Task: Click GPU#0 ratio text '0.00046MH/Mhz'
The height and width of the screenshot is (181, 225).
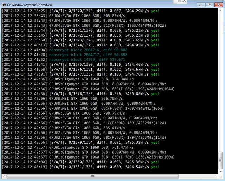Action: tap(141, 104)
